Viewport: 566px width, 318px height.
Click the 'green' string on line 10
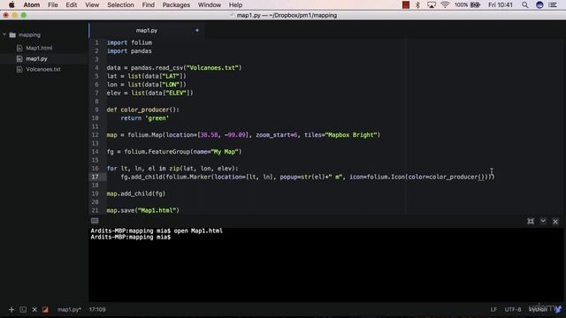pyautogui.click(x=157, y=118)
